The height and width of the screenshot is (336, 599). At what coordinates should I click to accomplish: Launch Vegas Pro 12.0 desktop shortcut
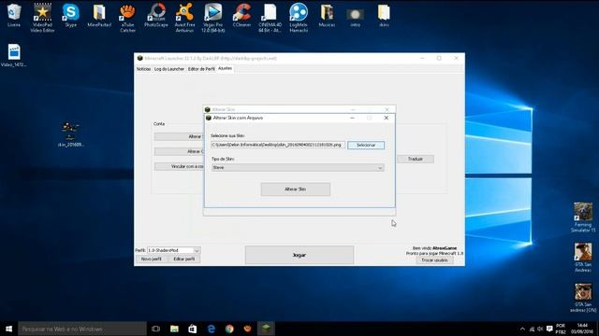(x=212, y=18)
